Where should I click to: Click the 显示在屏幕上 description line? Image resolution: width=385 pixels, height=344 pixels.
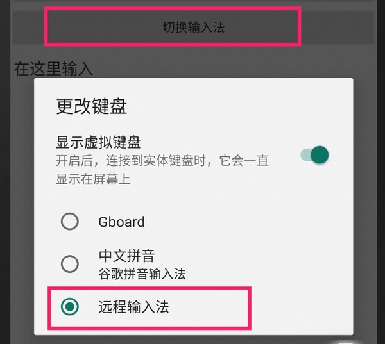[94, 179]
